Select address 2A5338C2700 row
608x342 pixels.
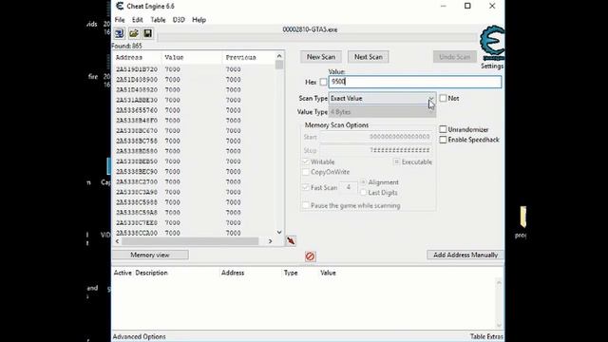tap(194, 181)
